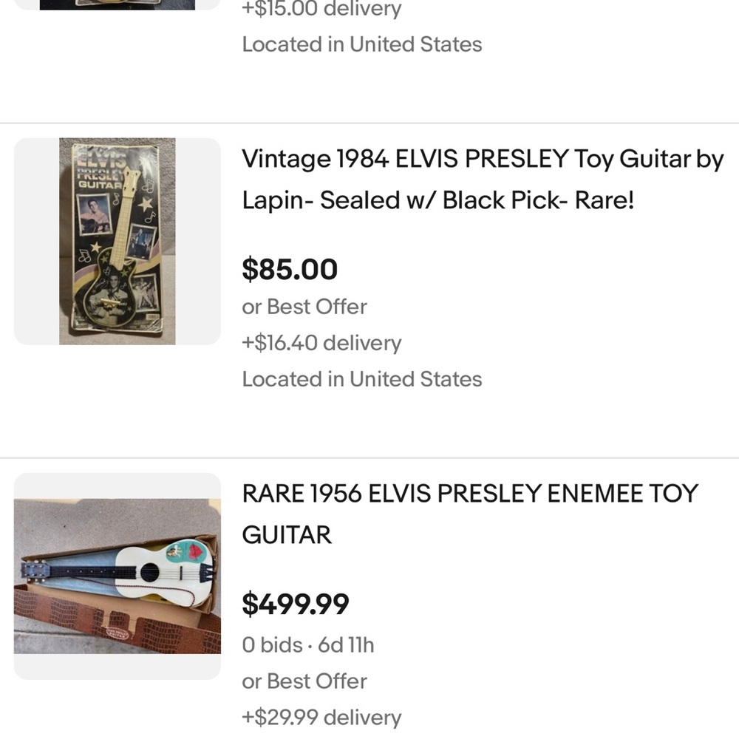View the Lapin guitar boxed photo thumbnail

coord(117,239)
